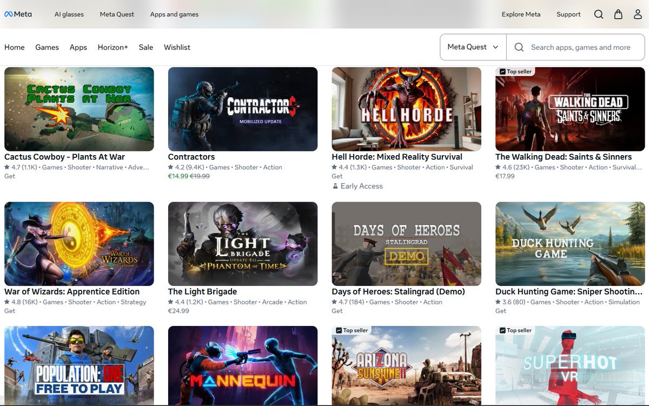The height and width of the screenshot is (406, 649).
Task: Open the Wishlist tab
Action: pos(177,48)
